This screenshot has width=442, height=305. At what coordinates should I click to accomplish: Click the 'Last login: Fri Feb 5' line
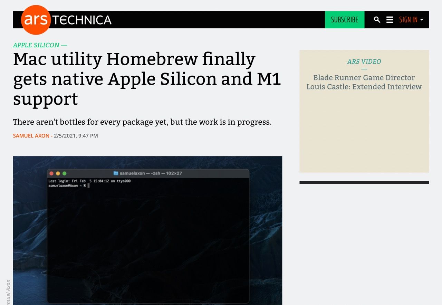click(x=89, y=181)
